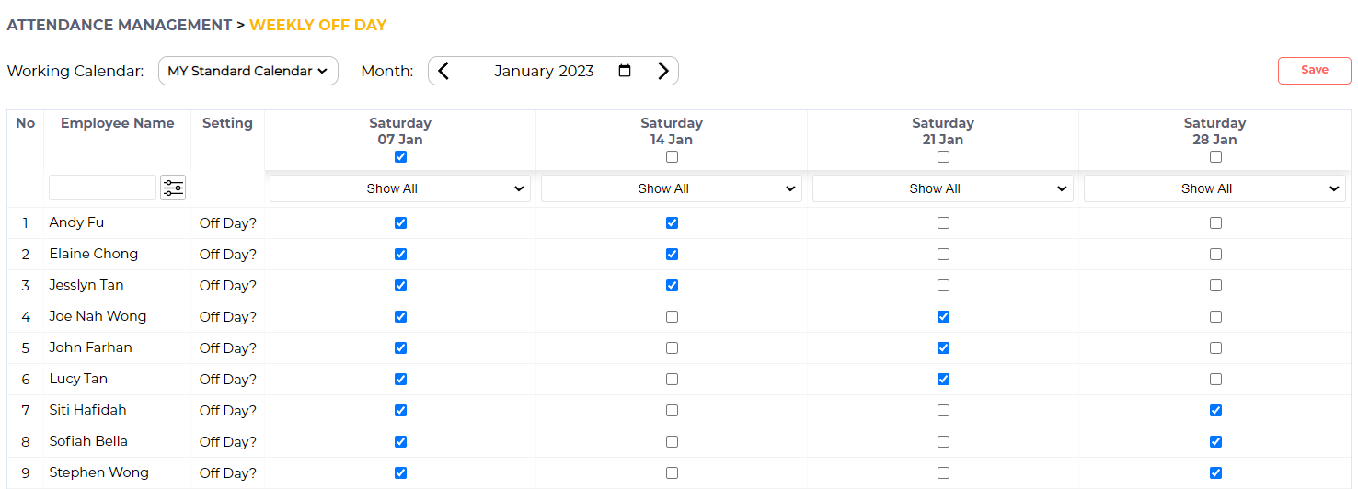Enable 28 Jan off day for Andy Fu

click(1215, 222)
